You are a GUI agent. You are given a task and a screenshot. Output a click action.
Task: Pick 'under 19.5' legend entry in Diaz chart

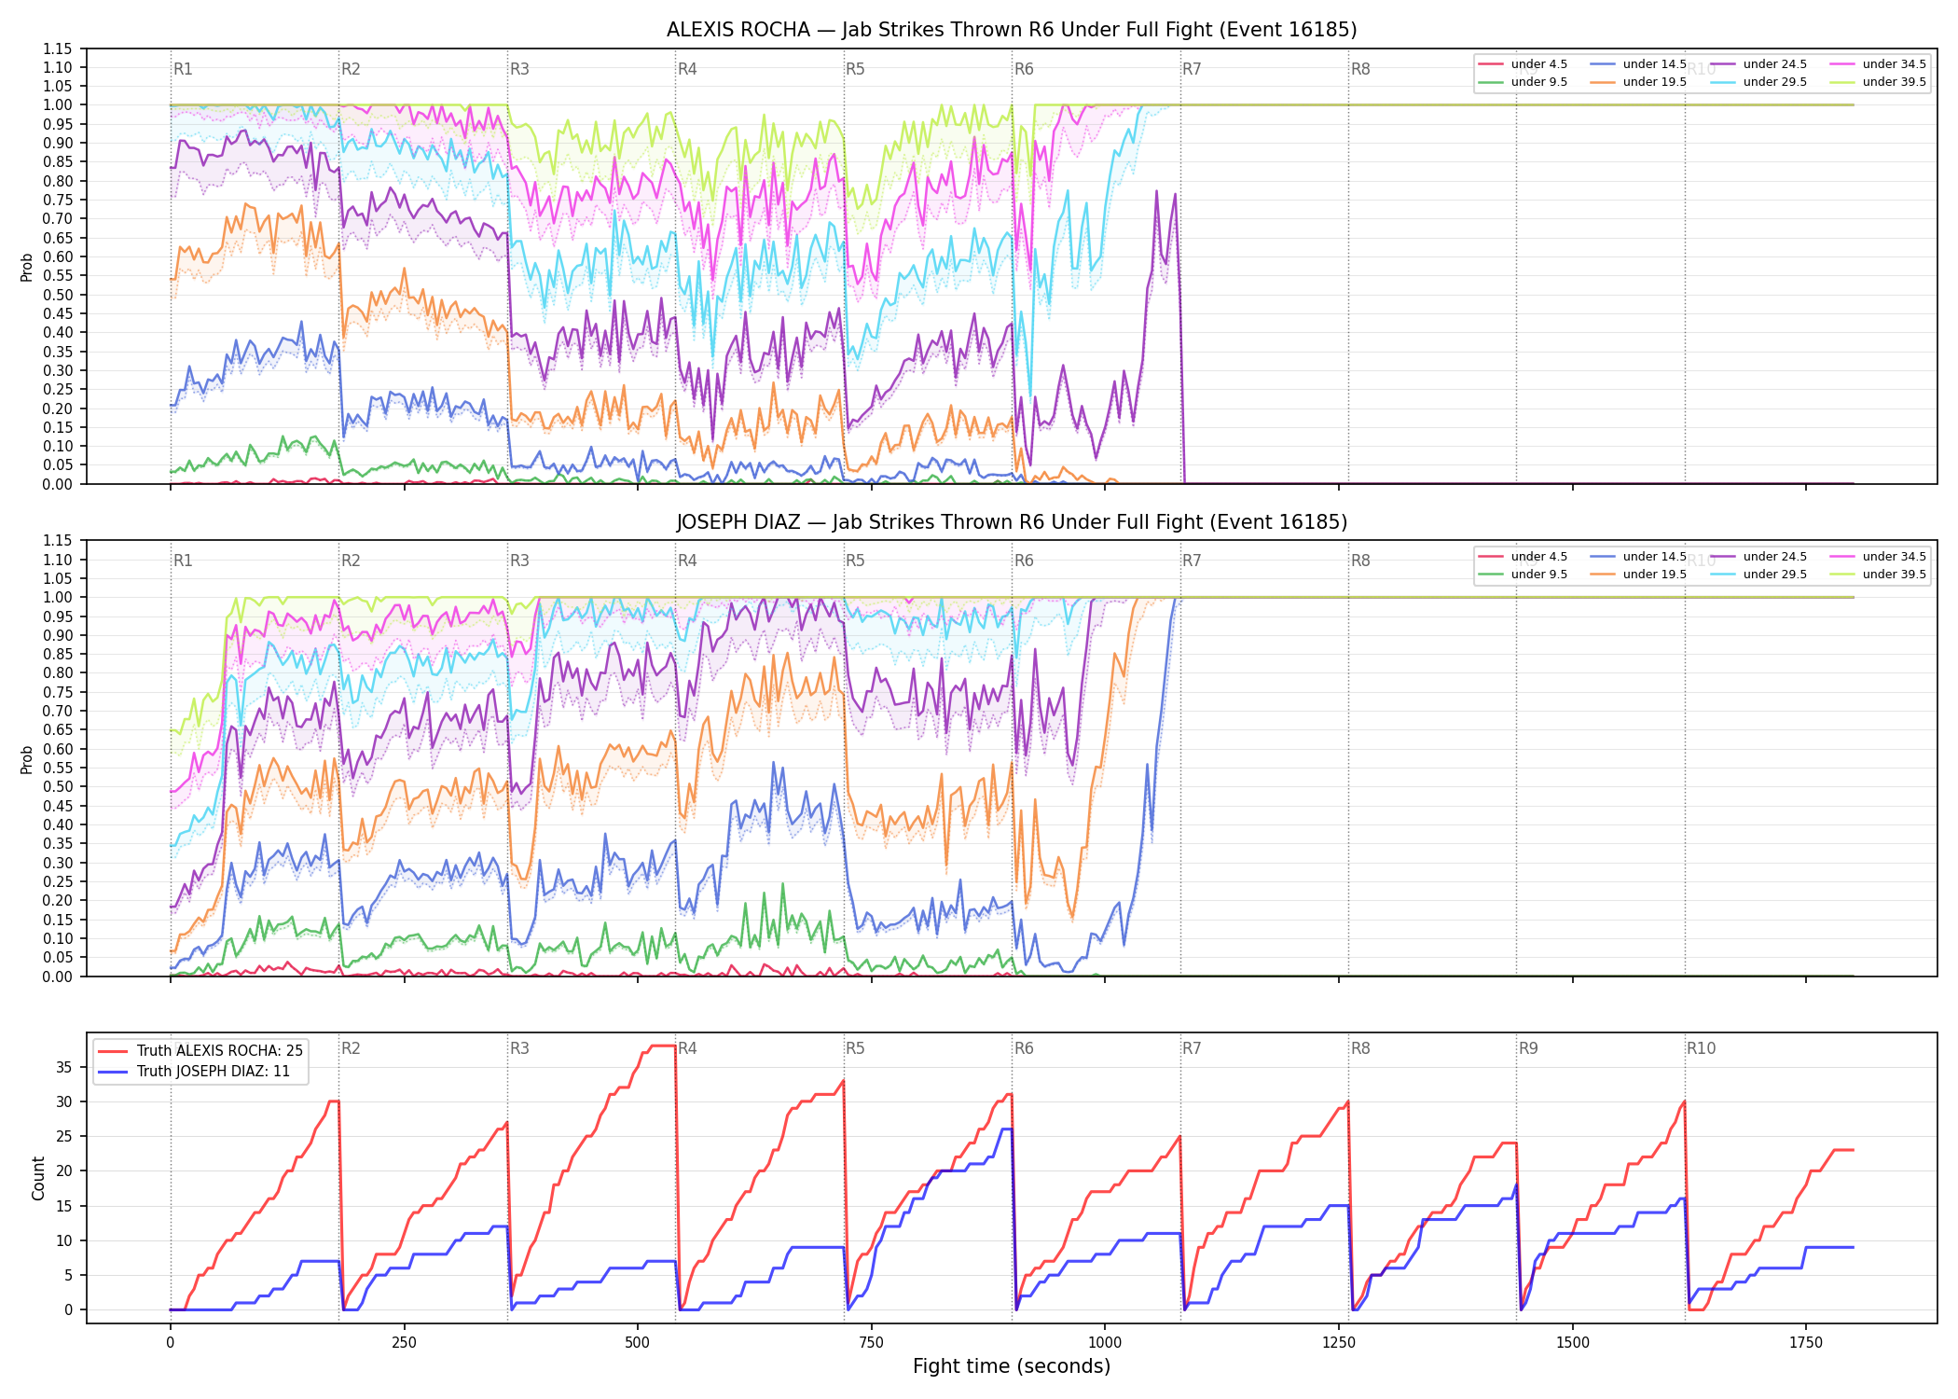click(1638, 575)
